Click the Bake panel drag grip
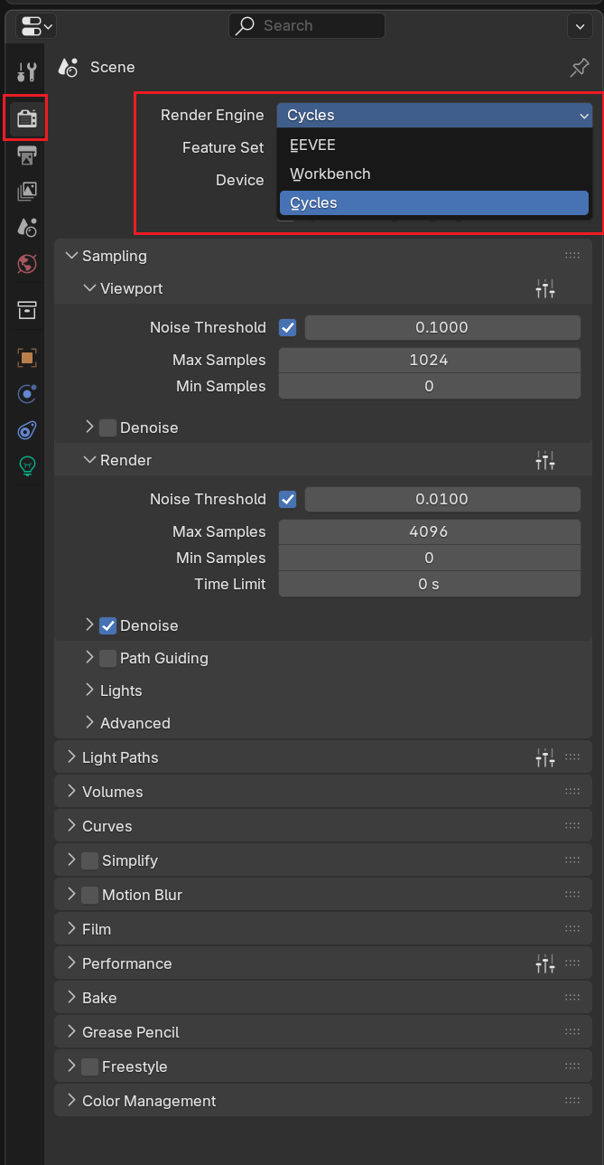The height and width of the screenshot is (1165, 604). pos(572,998)
